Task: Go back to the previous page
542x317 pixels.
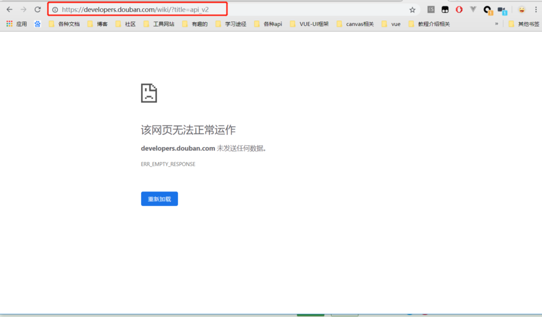Action: pos(10,10)
